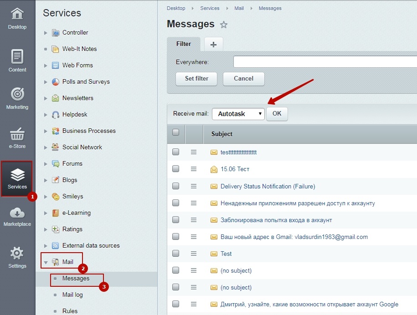This screenshot has height=315, width=417.
Task: Open the Desktop home icon in sidebar
Action: (17, 14)
